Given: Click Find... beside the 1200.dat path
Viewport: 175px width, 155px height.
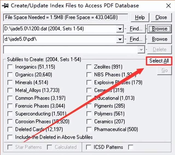Looking at the screenshot, I should pyautogui.click(x=136, y=29).
